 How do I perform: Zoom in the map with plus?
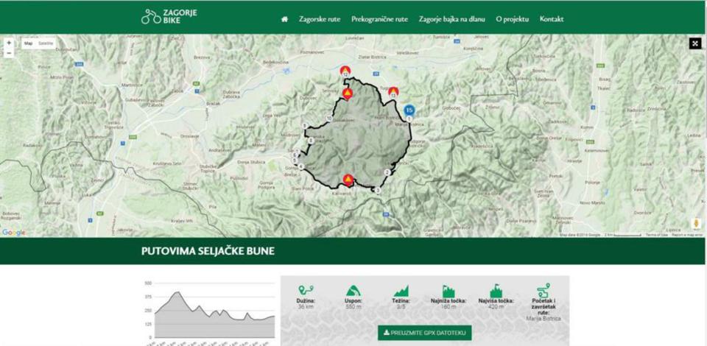click(x=9, y=43)
